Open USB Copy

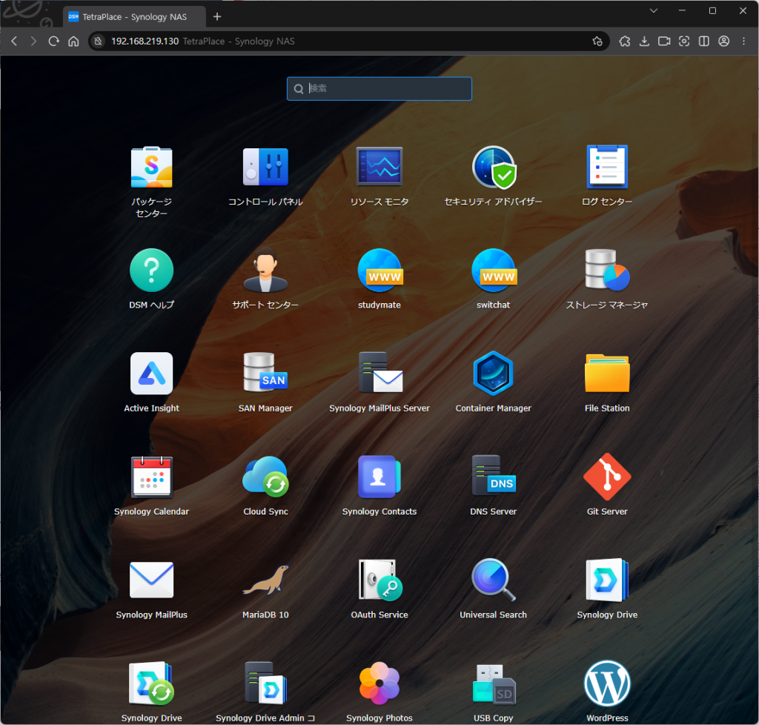(x=493, y=683)
